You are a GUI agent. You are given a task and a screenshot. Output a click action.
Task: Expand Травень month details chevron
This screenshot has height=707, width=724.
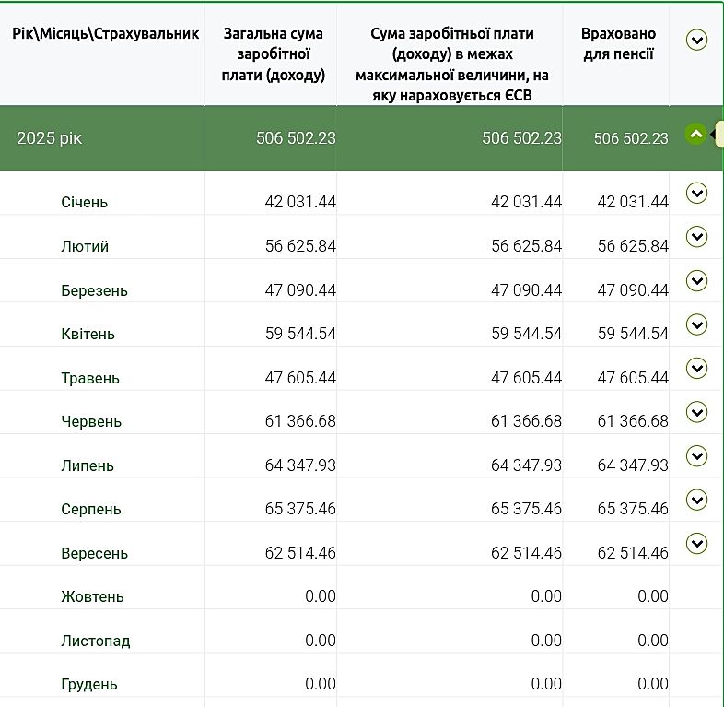click(697, 369)
